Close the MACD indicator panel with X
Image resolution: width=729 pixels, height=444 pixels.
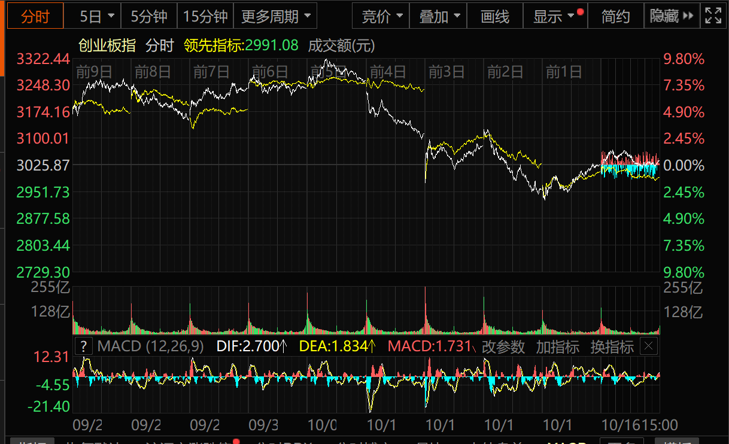(649, 346)
